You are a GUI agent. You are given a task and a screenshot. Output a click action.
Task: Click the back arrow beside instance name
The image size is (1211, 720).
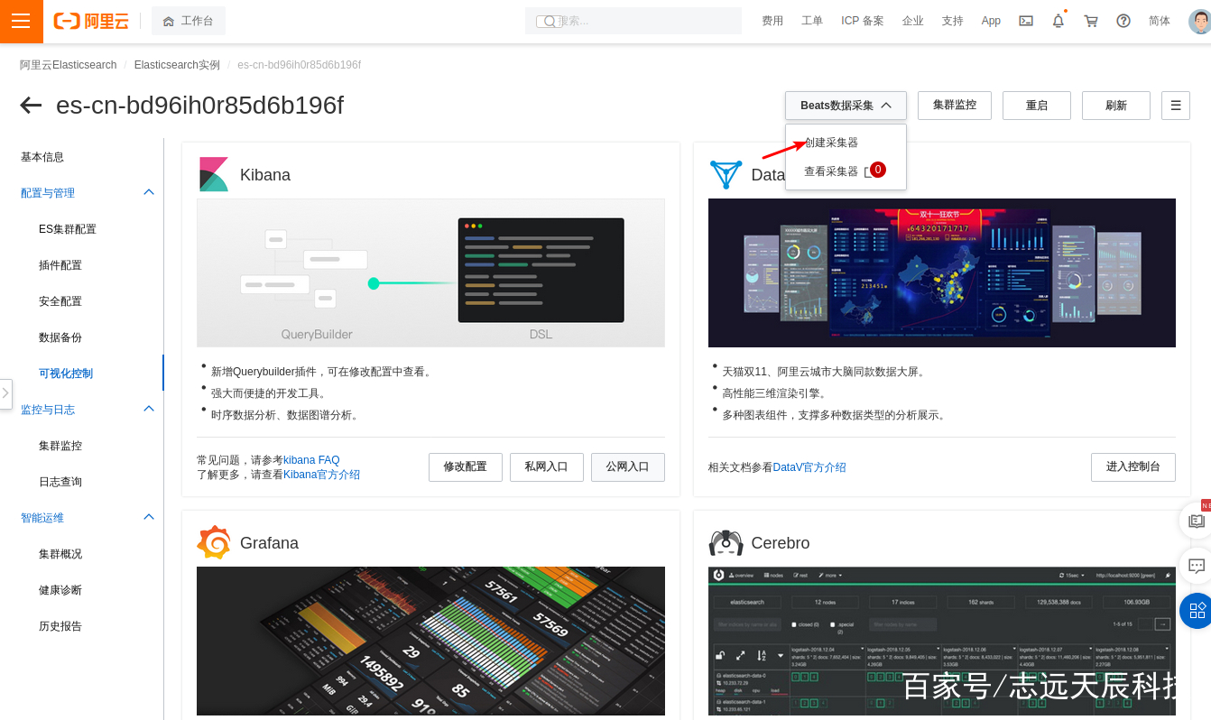point(31,106)
